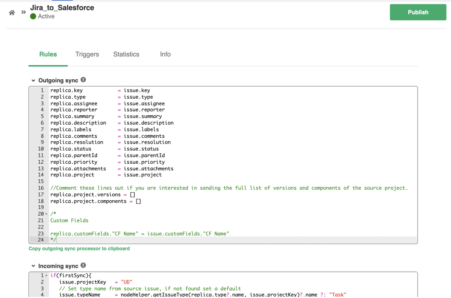Fold the if(firstSync) block at line 1
Screen dimensions: 451x298
click(x=46, y=276)
